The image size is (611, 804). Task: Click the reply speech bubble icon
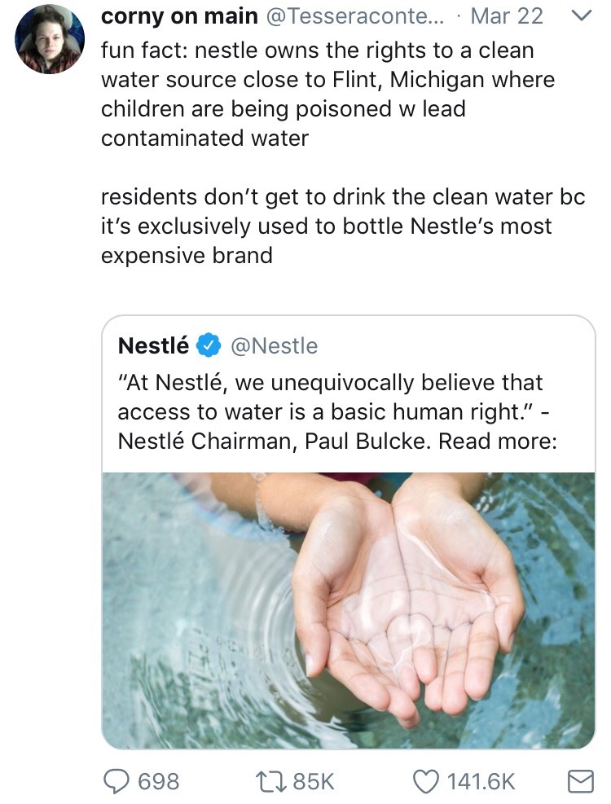[118, 780]
